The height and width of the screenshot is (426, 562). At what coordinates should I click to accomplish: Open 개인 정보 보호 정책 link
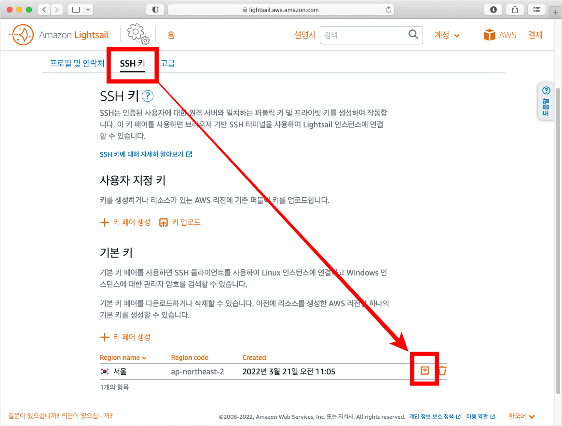(435, 416)
